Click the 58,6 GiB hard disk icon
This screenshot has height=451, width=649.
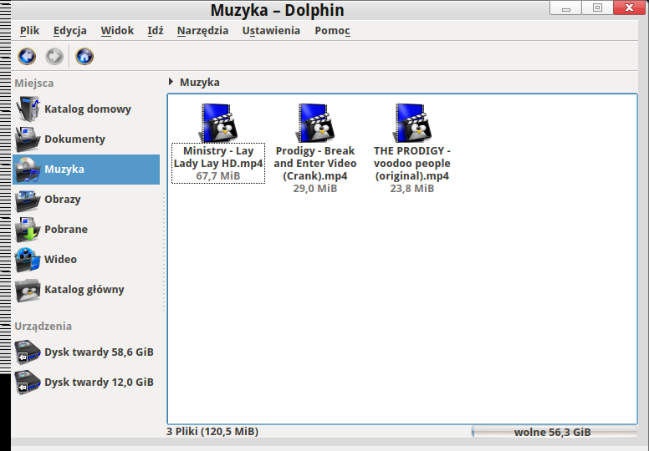click(28, 352)
